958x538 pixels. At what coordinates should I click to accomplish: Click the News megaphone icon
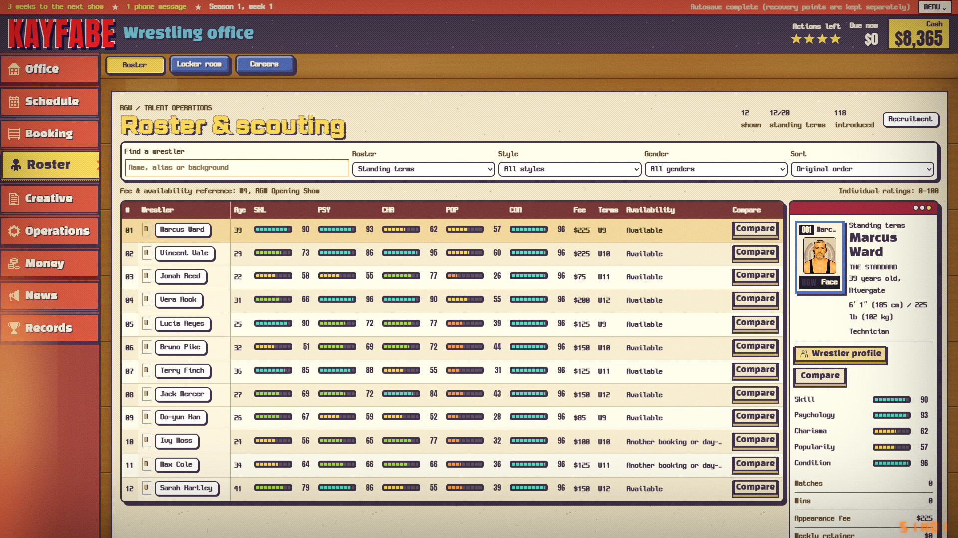[14, 296]
